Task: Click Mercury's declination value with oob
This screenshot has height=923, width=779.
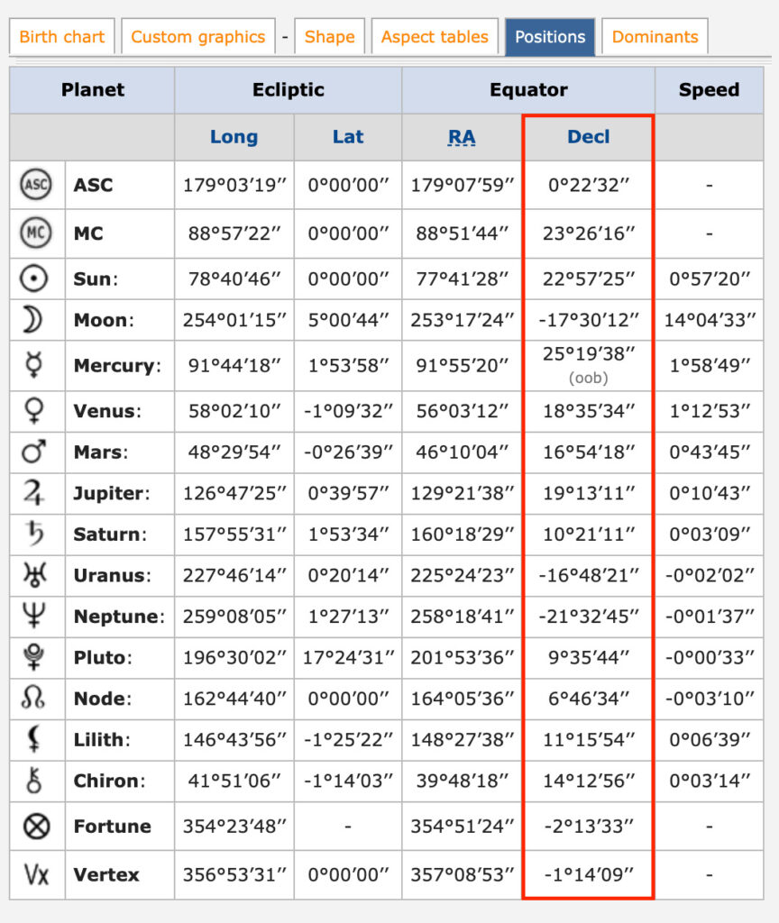Action: (588, 365)
